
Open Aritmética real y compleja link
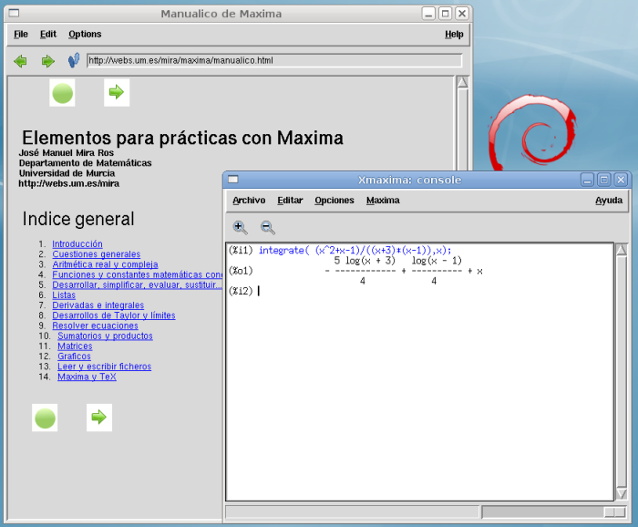point(105,264)
